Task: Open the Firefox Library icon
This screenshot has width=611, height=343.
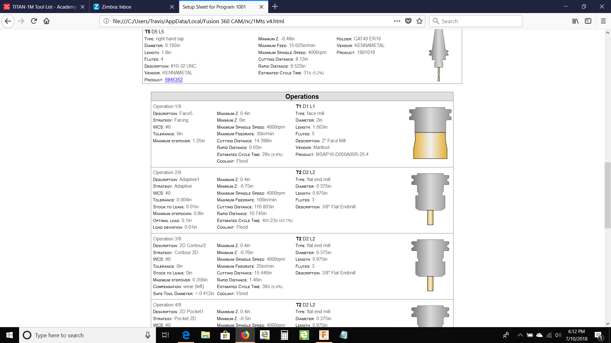Action: pos(575,21)
